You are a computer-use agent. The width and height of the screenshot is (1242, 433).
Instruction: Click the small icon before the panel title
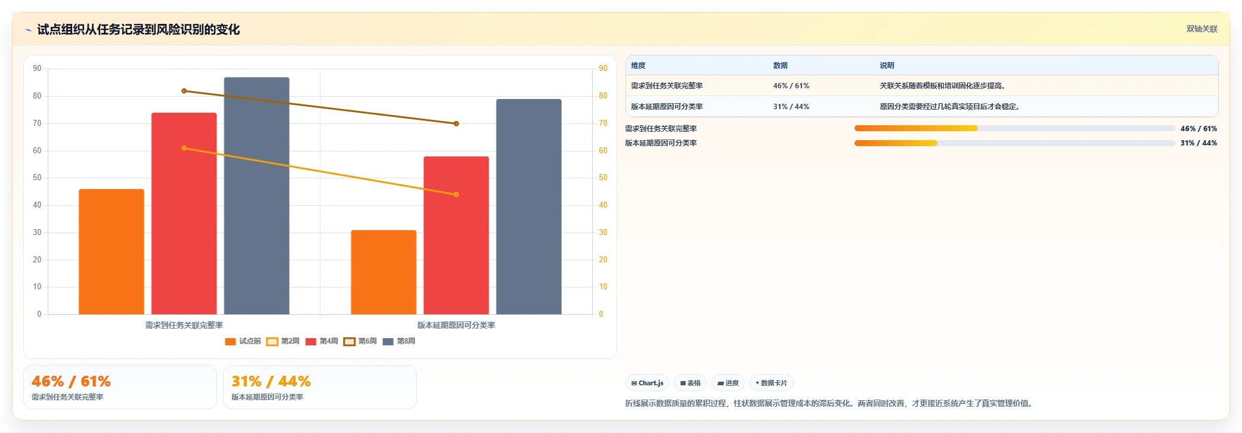(x=28, y=30)
